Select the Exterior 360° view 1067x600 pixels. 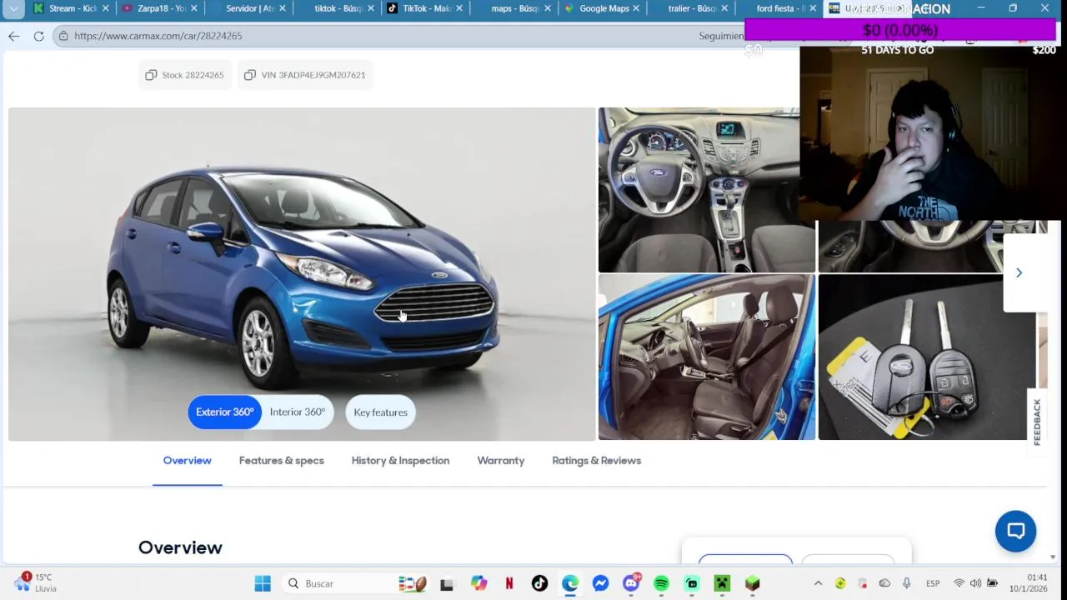(224, 412)
